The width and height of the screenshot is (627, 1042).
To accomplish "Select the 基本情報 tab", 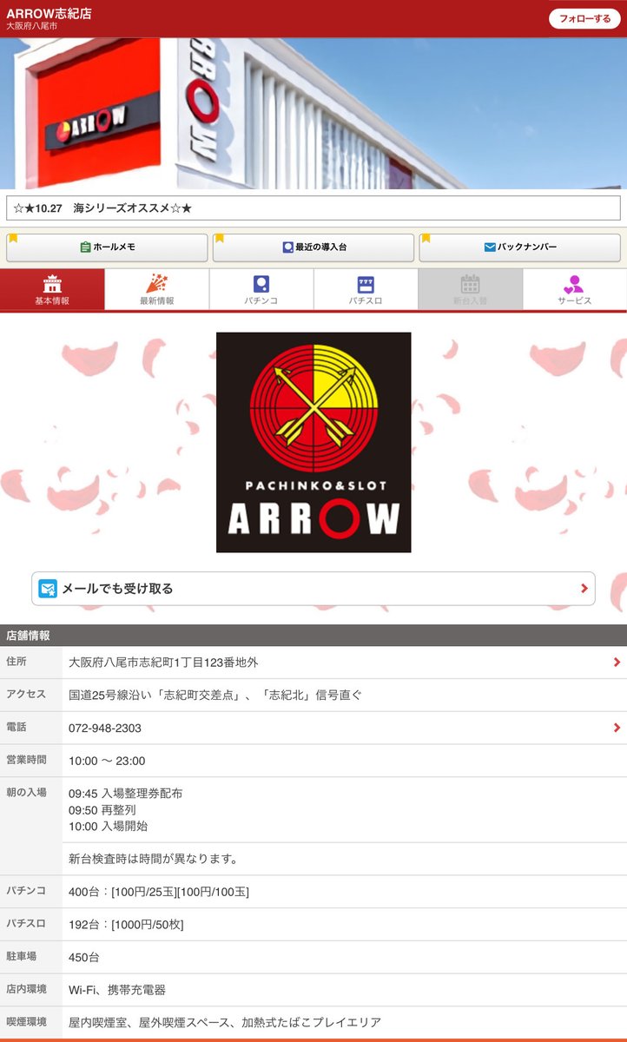I will tap(52, 289).
